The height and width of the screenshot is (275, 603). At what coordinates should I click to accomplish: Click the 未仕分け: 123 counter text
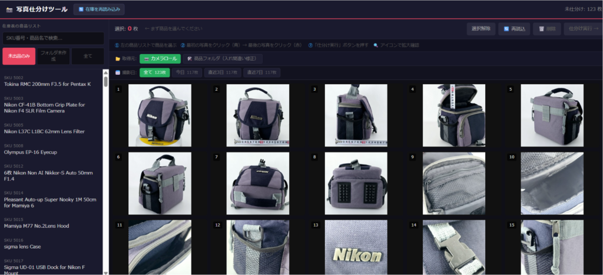(584, 9)
